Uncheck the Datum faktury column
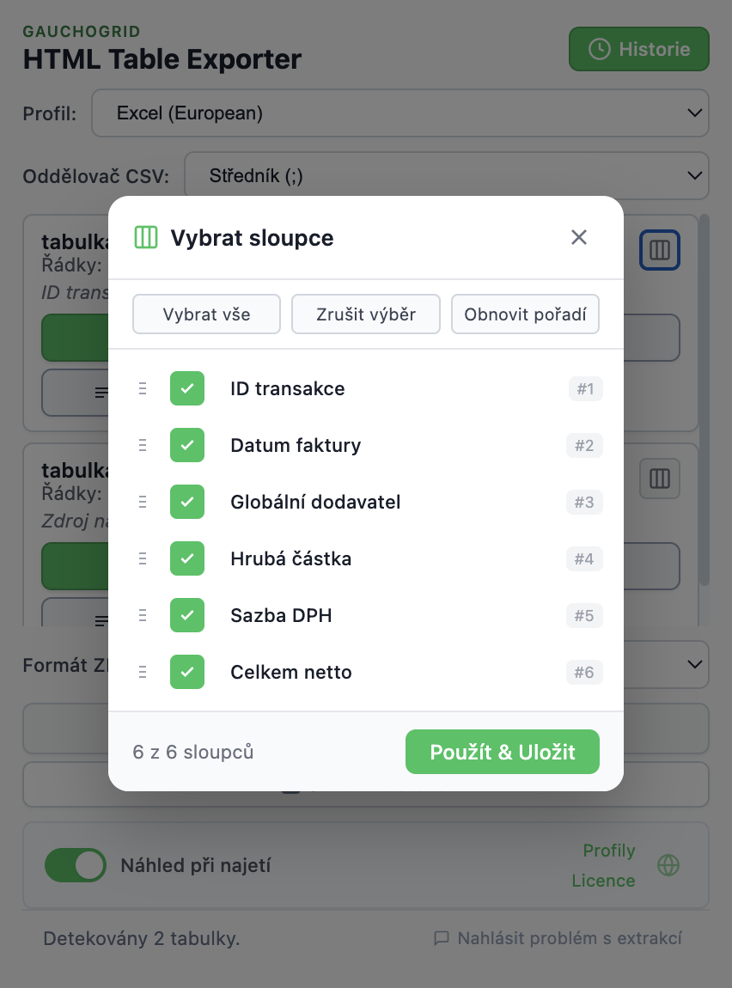This screenshot has width=732, height=988. pyautogui.click(x=187, y=445)
